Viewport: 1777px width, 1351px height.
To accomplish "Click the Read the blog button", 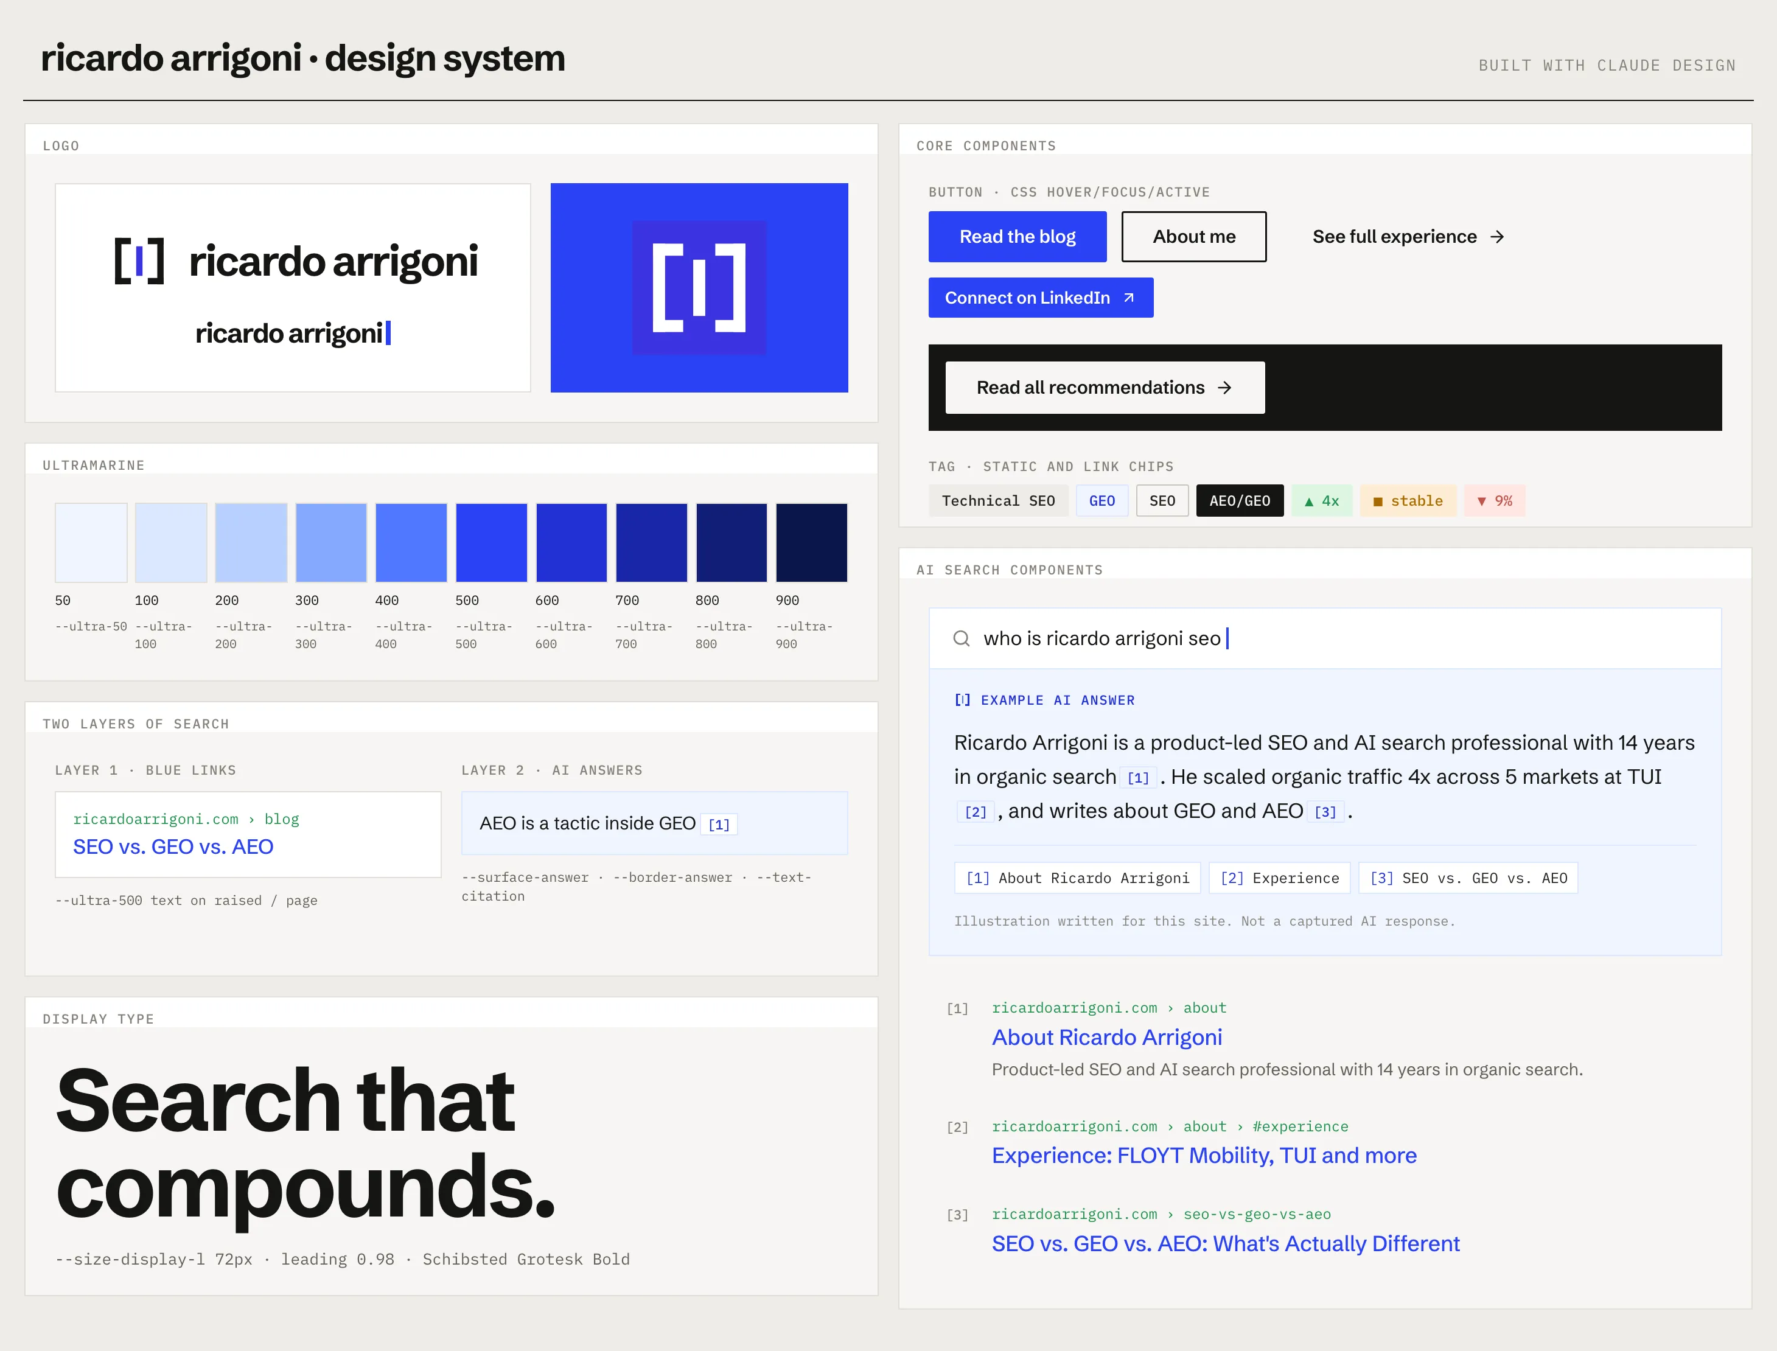I will tap(1017, 237).
